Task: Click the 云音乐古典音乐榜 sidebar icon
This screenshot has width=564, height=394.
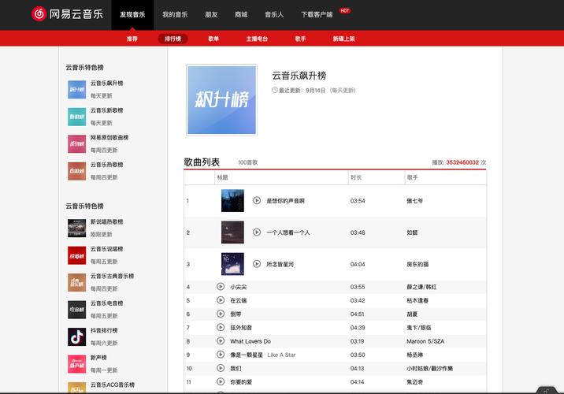Action: [76, 282]
